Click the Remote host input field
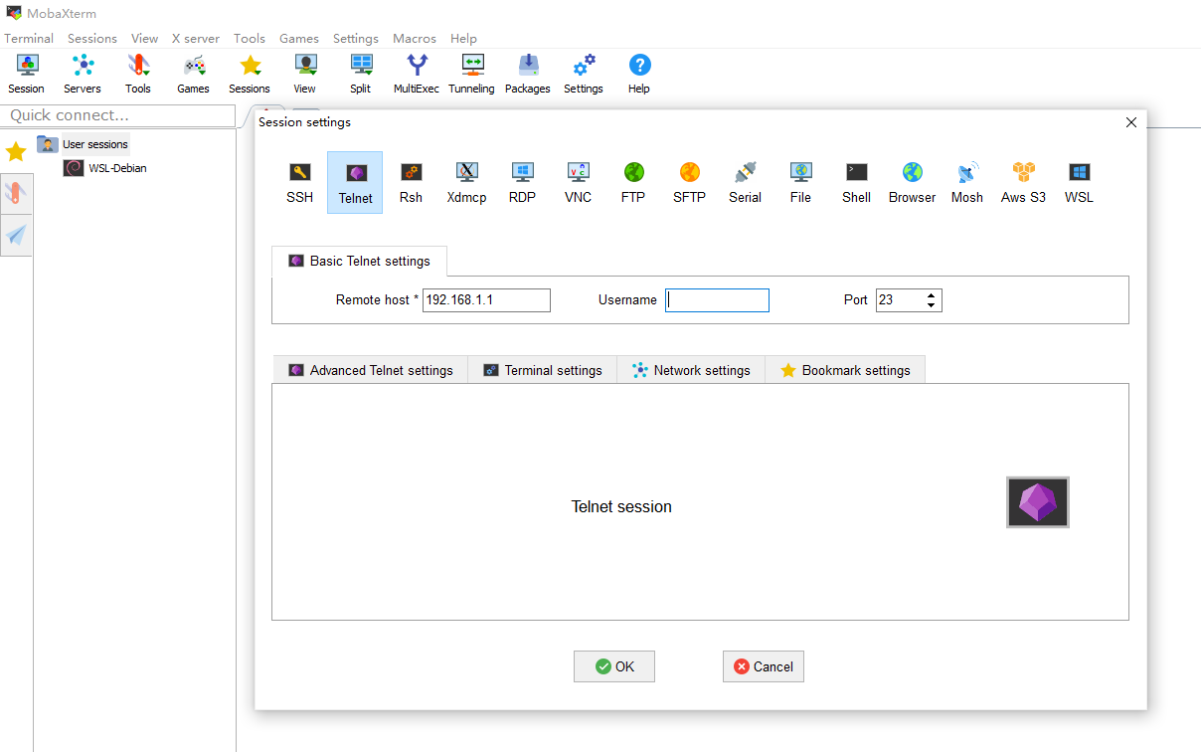Screen dimensions: 1201x752 coord(486,300)
